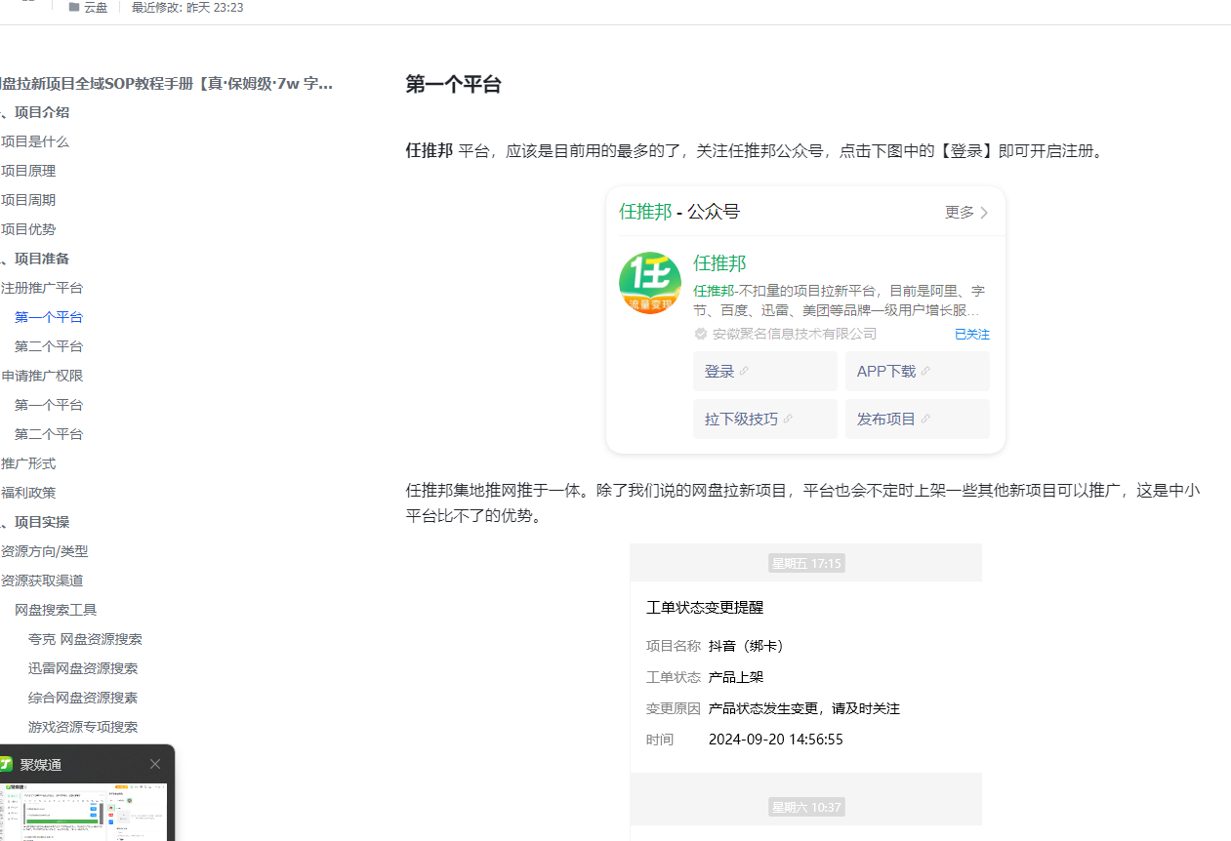This screenshot has width=1231, height=841.
Task: Click the 任推邦 round logo avatar
Action: pos(649,283)
